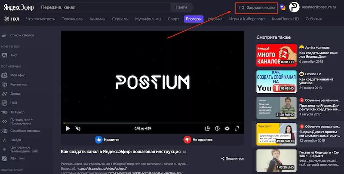
Task: Click the Найти search button
Action: pos(181,7)
